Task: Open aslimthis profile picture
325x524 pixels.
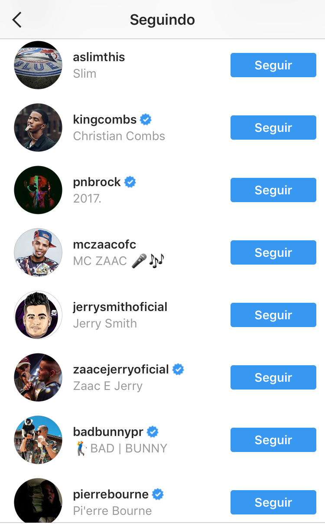Action: point(38,65)
